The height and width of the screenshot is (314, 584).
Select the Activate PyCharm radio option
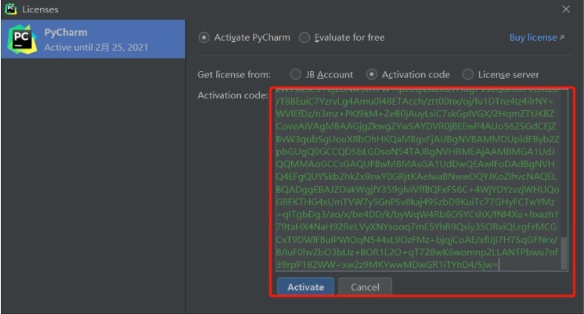coord(204,37)
